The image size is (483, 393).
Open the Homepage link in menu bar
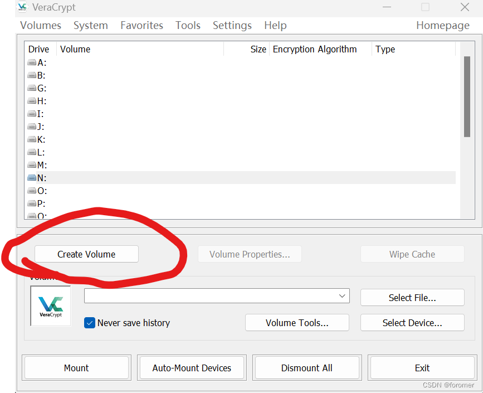[443, 25]
